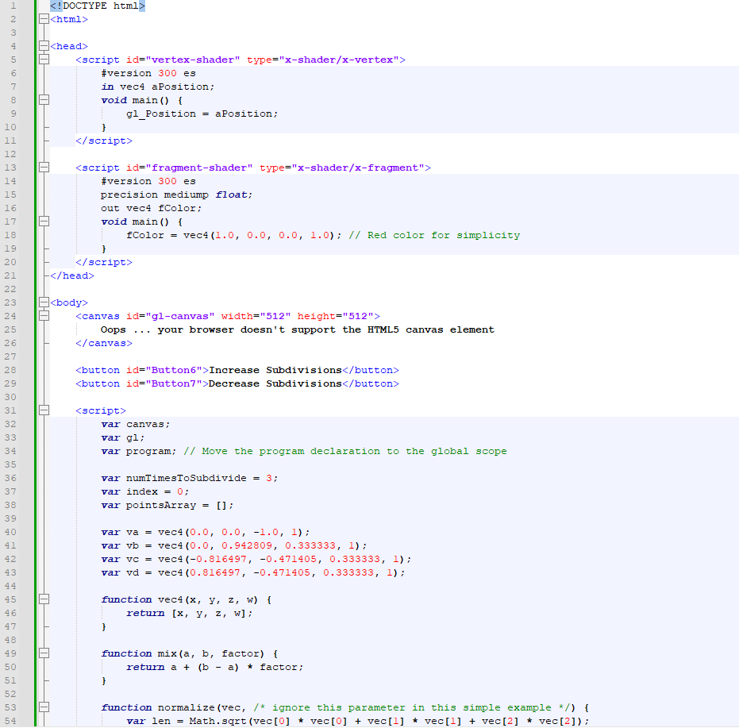The height and width of the screenshot is (728, 739).
Task: Collapse the vertex shader main function fold
Action: pos(44,99)
